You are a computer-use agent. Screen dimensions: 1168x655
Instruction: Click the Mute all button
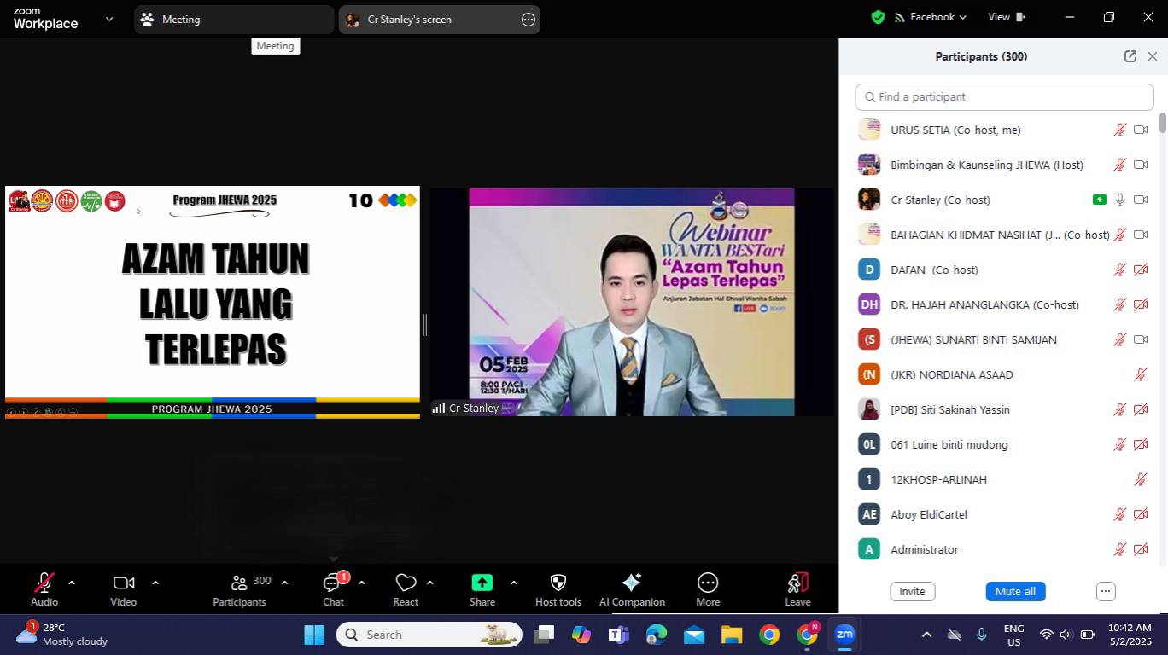[x=1015, y=591]
